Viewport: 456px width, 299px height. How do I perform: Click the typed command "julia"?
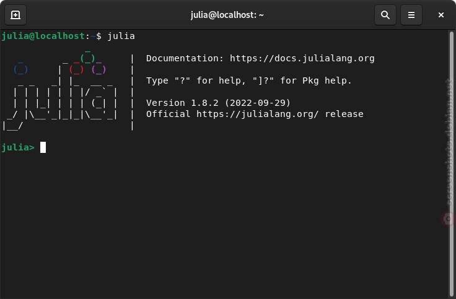tap(121, 36)
